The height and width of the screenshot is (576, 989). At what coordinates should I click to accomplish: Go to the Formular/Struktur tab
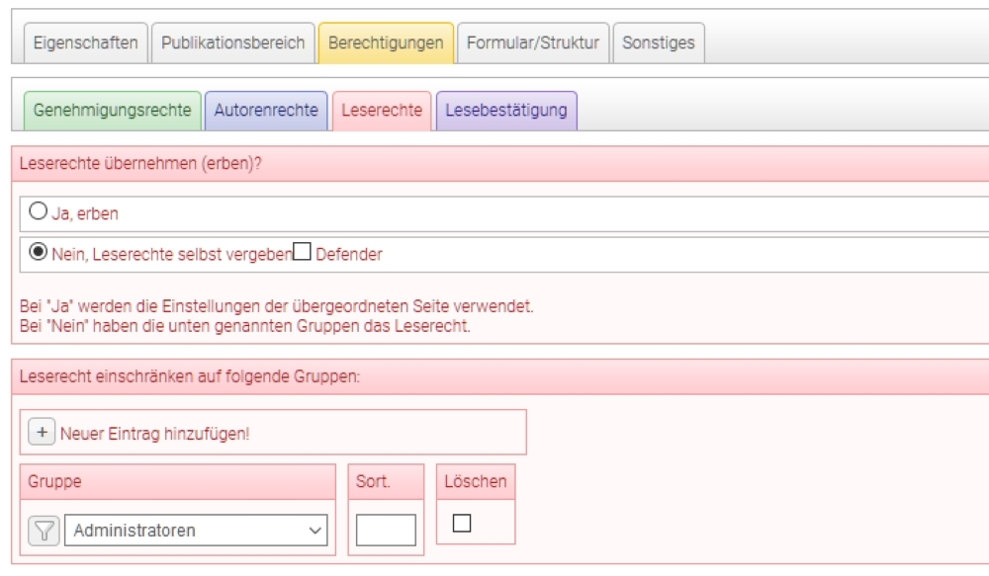point(533,44)
